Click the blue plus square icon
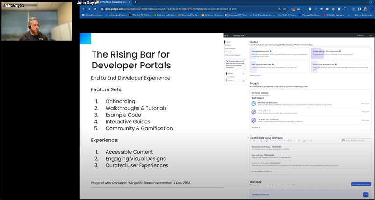Viewport: 375px width, 200px height. pos(366,194)
